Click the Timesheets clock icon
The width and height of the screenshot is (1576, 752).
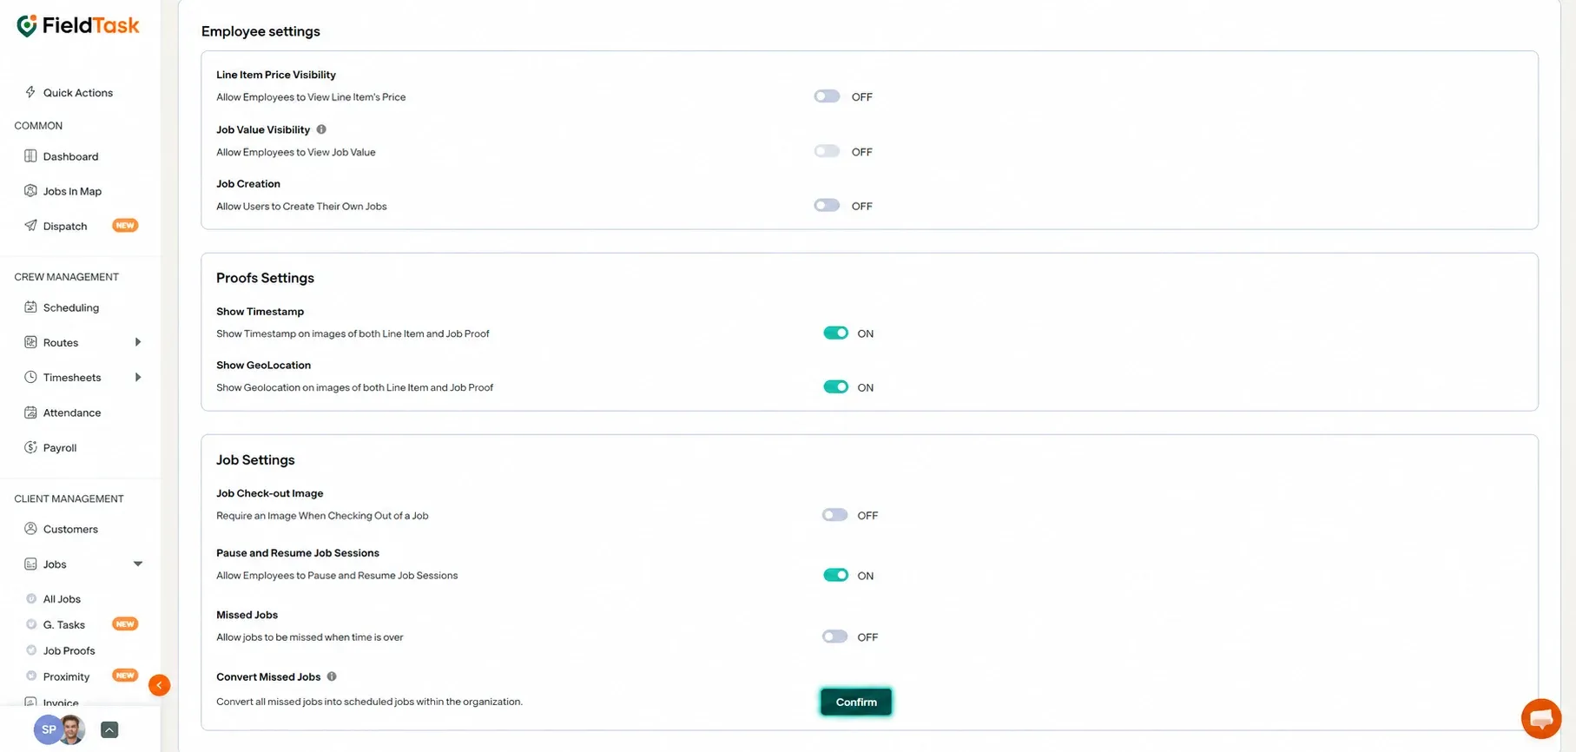click(x=30, y=377)
